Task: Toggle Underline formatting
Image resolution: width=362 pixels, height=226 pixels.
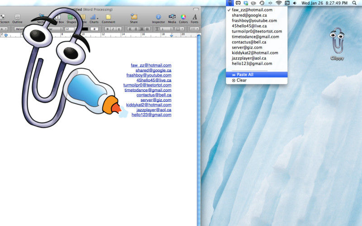Action: pyautogui.click(x=119, y=29)
